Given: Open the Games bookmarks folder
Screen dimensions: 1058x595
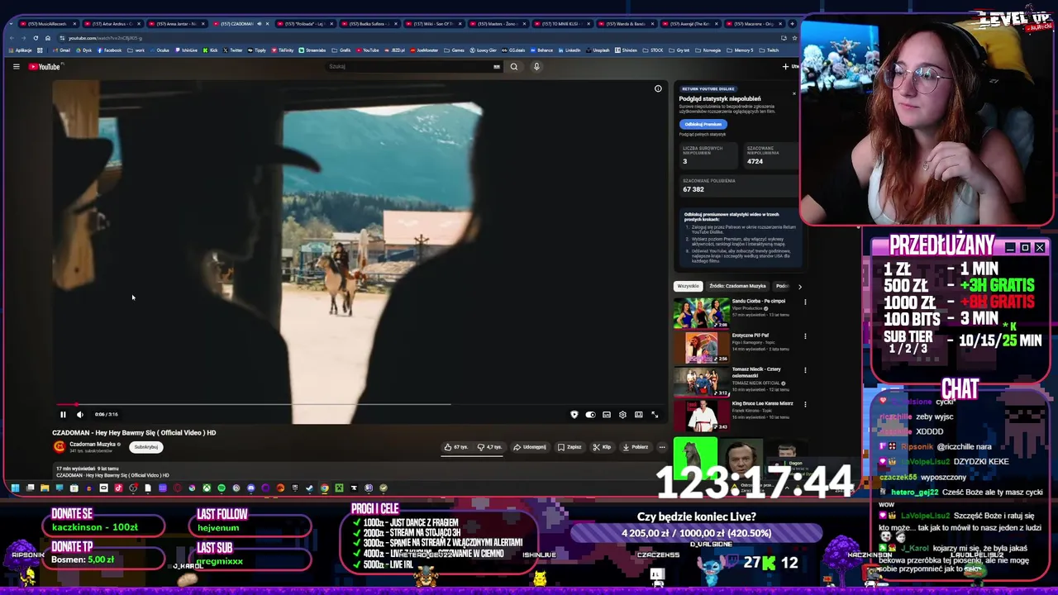Looking at the screenshot, I should pyautogui.click(x=455, y=50).
